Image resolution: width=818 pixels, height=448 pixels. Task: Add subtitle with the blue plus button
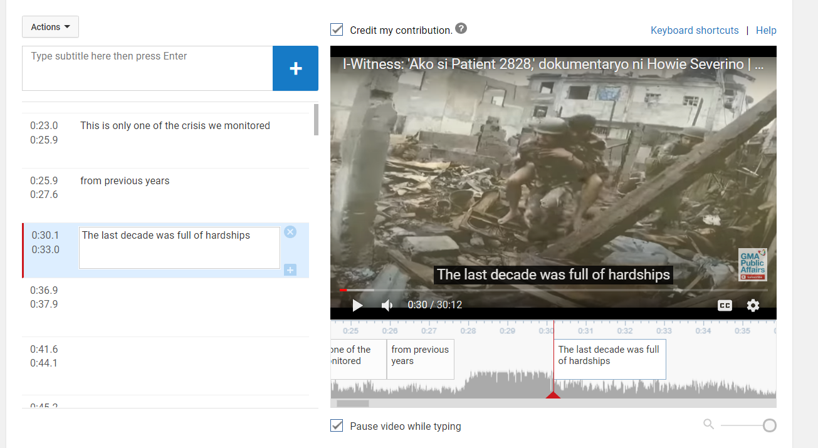coord(295,68)
